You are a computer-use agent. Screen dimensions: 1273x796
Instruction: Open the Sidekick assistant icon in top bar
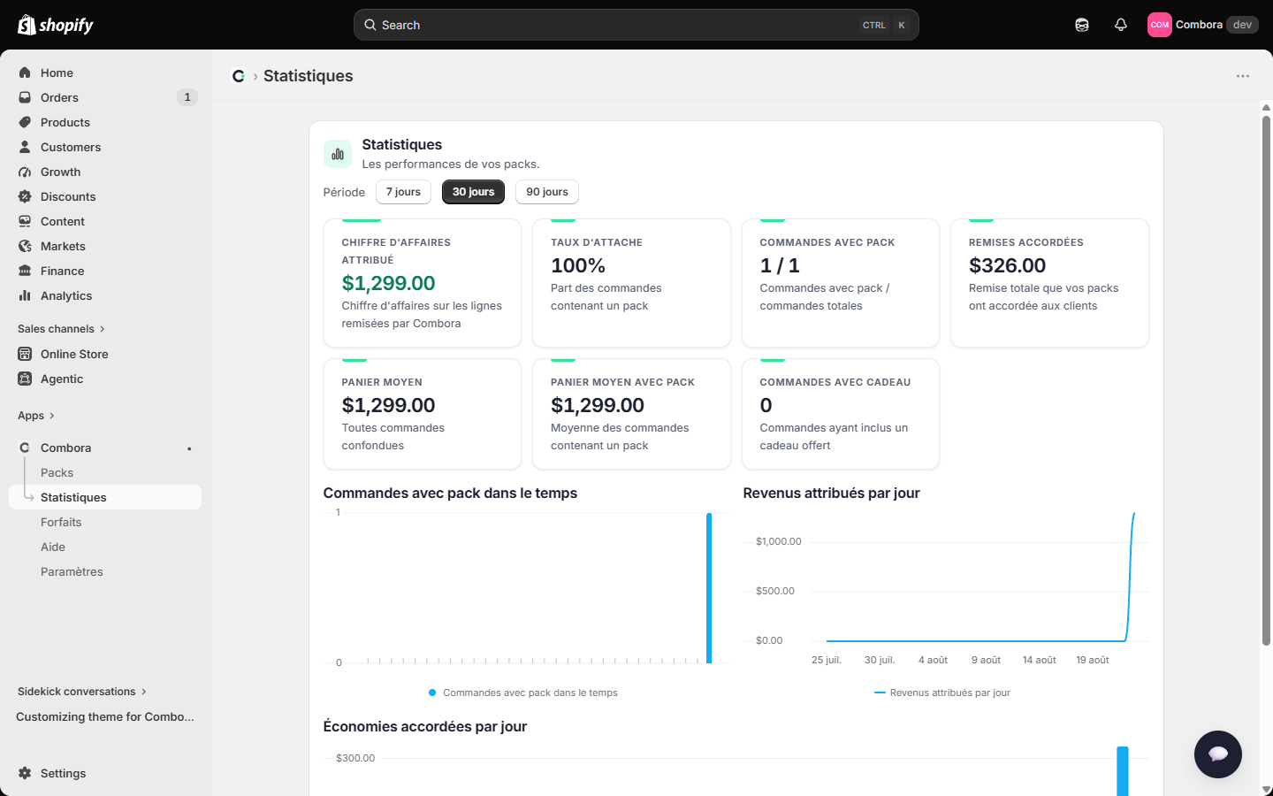1082,25
